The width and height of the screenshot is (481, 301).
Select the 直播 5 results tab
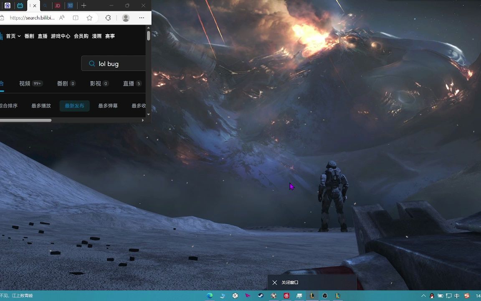(132, 84)
